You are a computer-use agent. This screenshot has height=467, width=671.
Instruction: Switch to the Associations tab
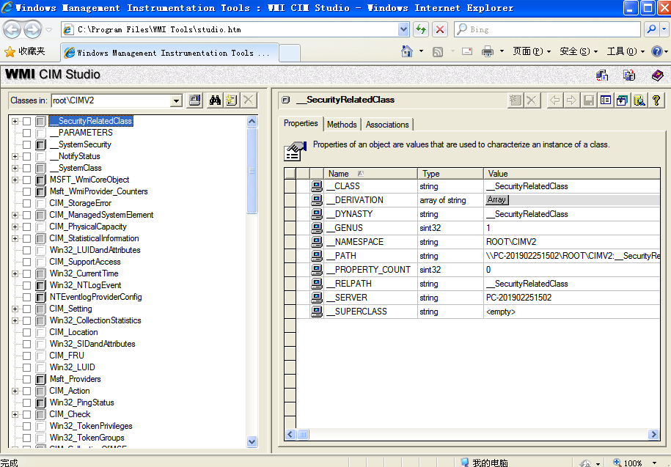(387, 125)
